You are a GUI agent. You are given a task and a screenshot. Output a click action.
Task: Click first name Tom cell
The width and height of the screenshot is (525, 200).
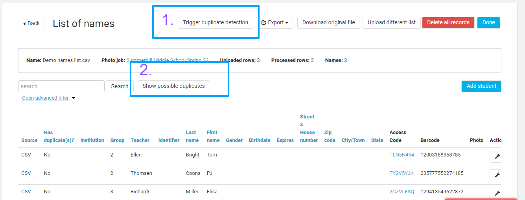click(212, 155)
